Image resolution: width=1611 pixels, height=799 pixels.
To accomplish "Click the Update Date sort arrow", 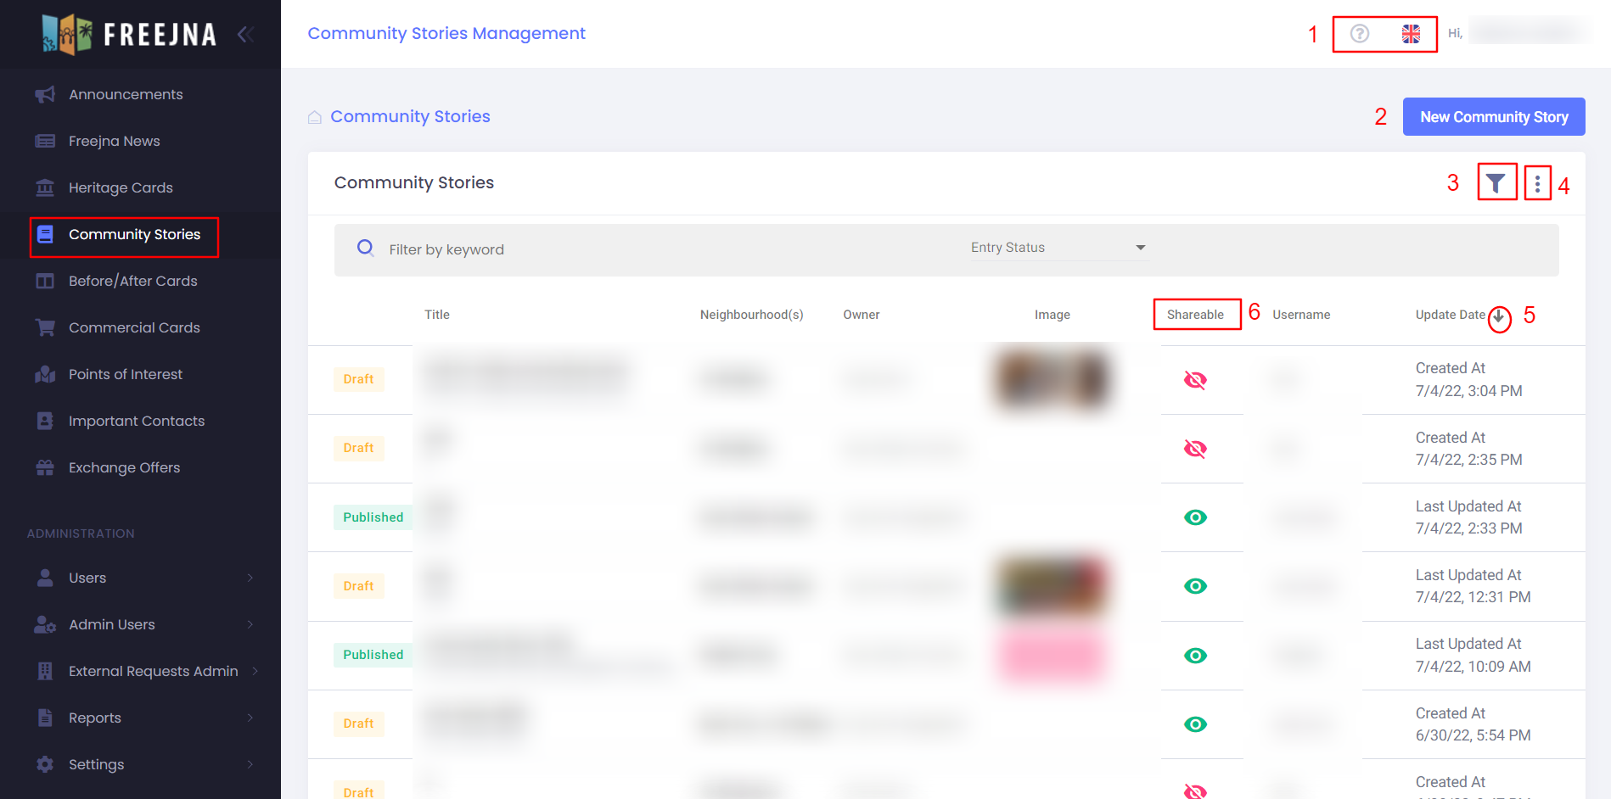I will point(1499,316).
